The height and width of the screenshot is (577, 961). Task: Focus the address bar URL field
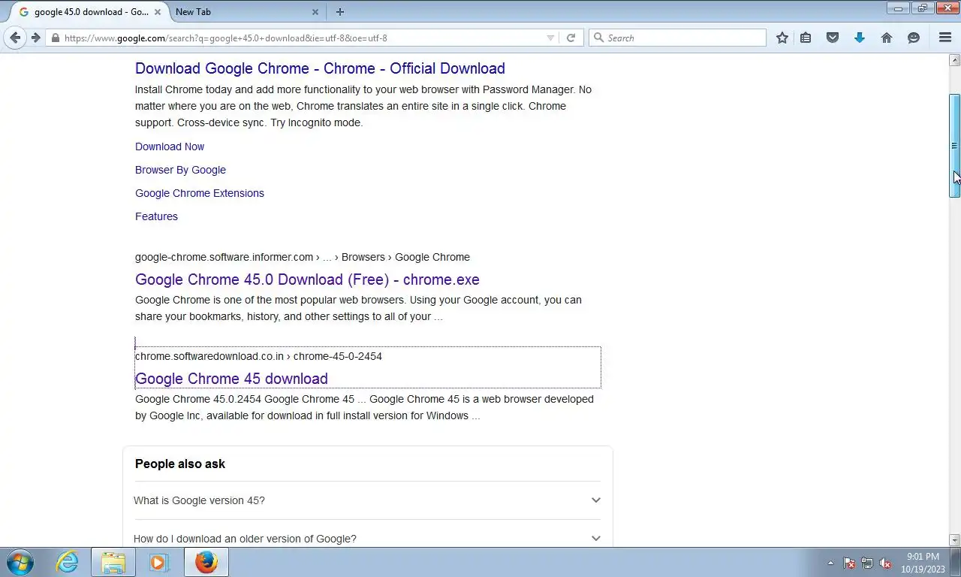[x=300, y=38]
